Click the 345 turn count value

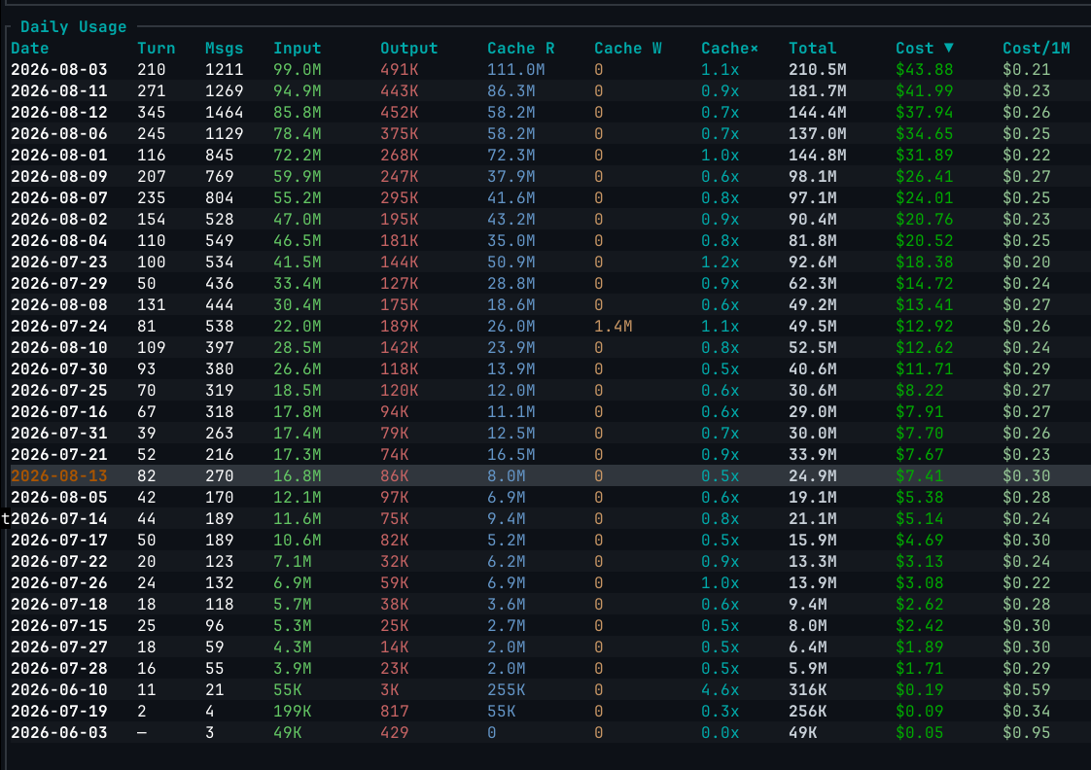click(152, 113)
